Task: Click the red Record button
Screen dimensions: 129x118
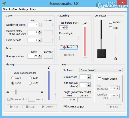Action: point(69,47)
